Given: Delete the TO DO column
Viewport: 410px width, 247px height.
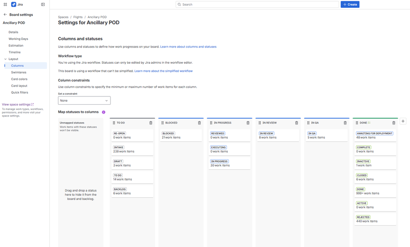Looking at the screenshot, I should point(151,123).
